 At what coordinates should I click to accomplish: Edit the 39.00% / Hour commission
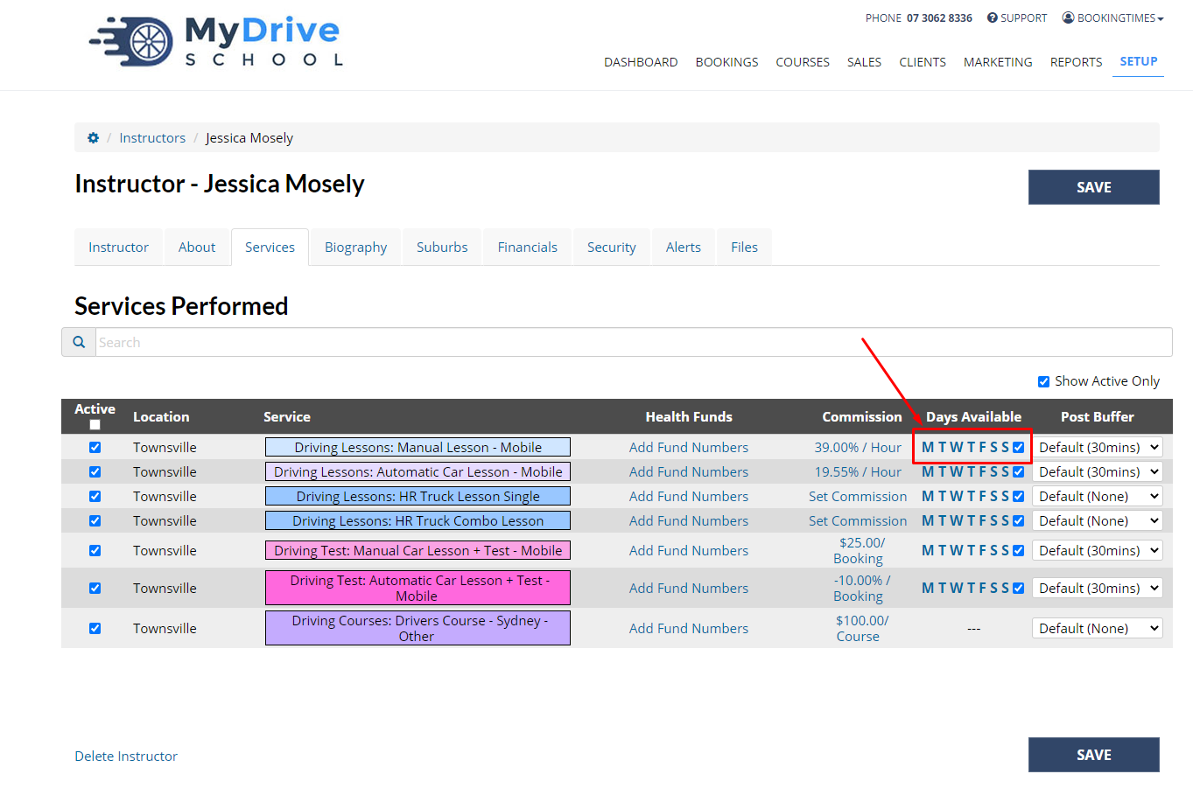(x=858, y=447)
